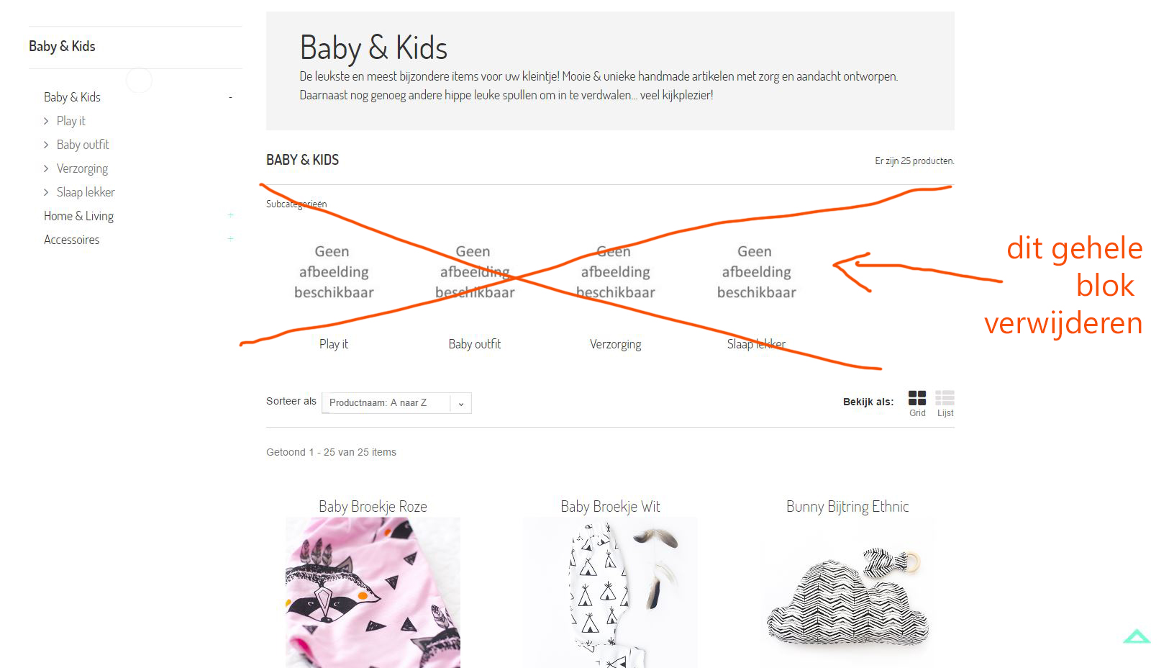Click the Accessoires menu item

[x=71, y=240]
